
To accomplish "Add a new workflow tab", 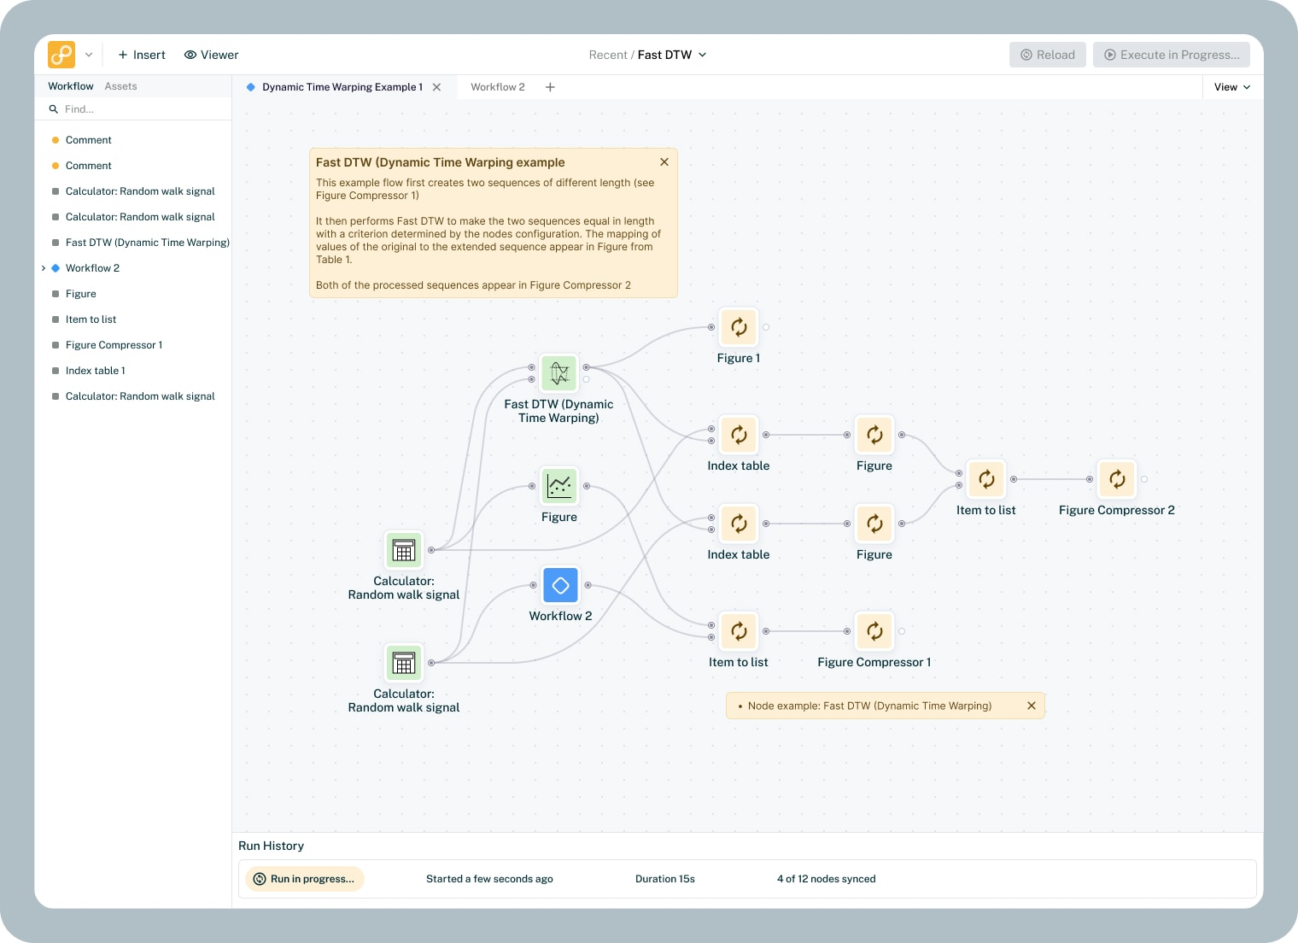I will [x=550, y=87].
